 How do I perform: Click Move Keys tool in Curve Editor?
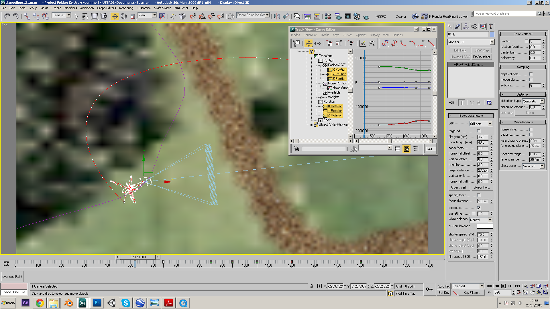point(309,43)
